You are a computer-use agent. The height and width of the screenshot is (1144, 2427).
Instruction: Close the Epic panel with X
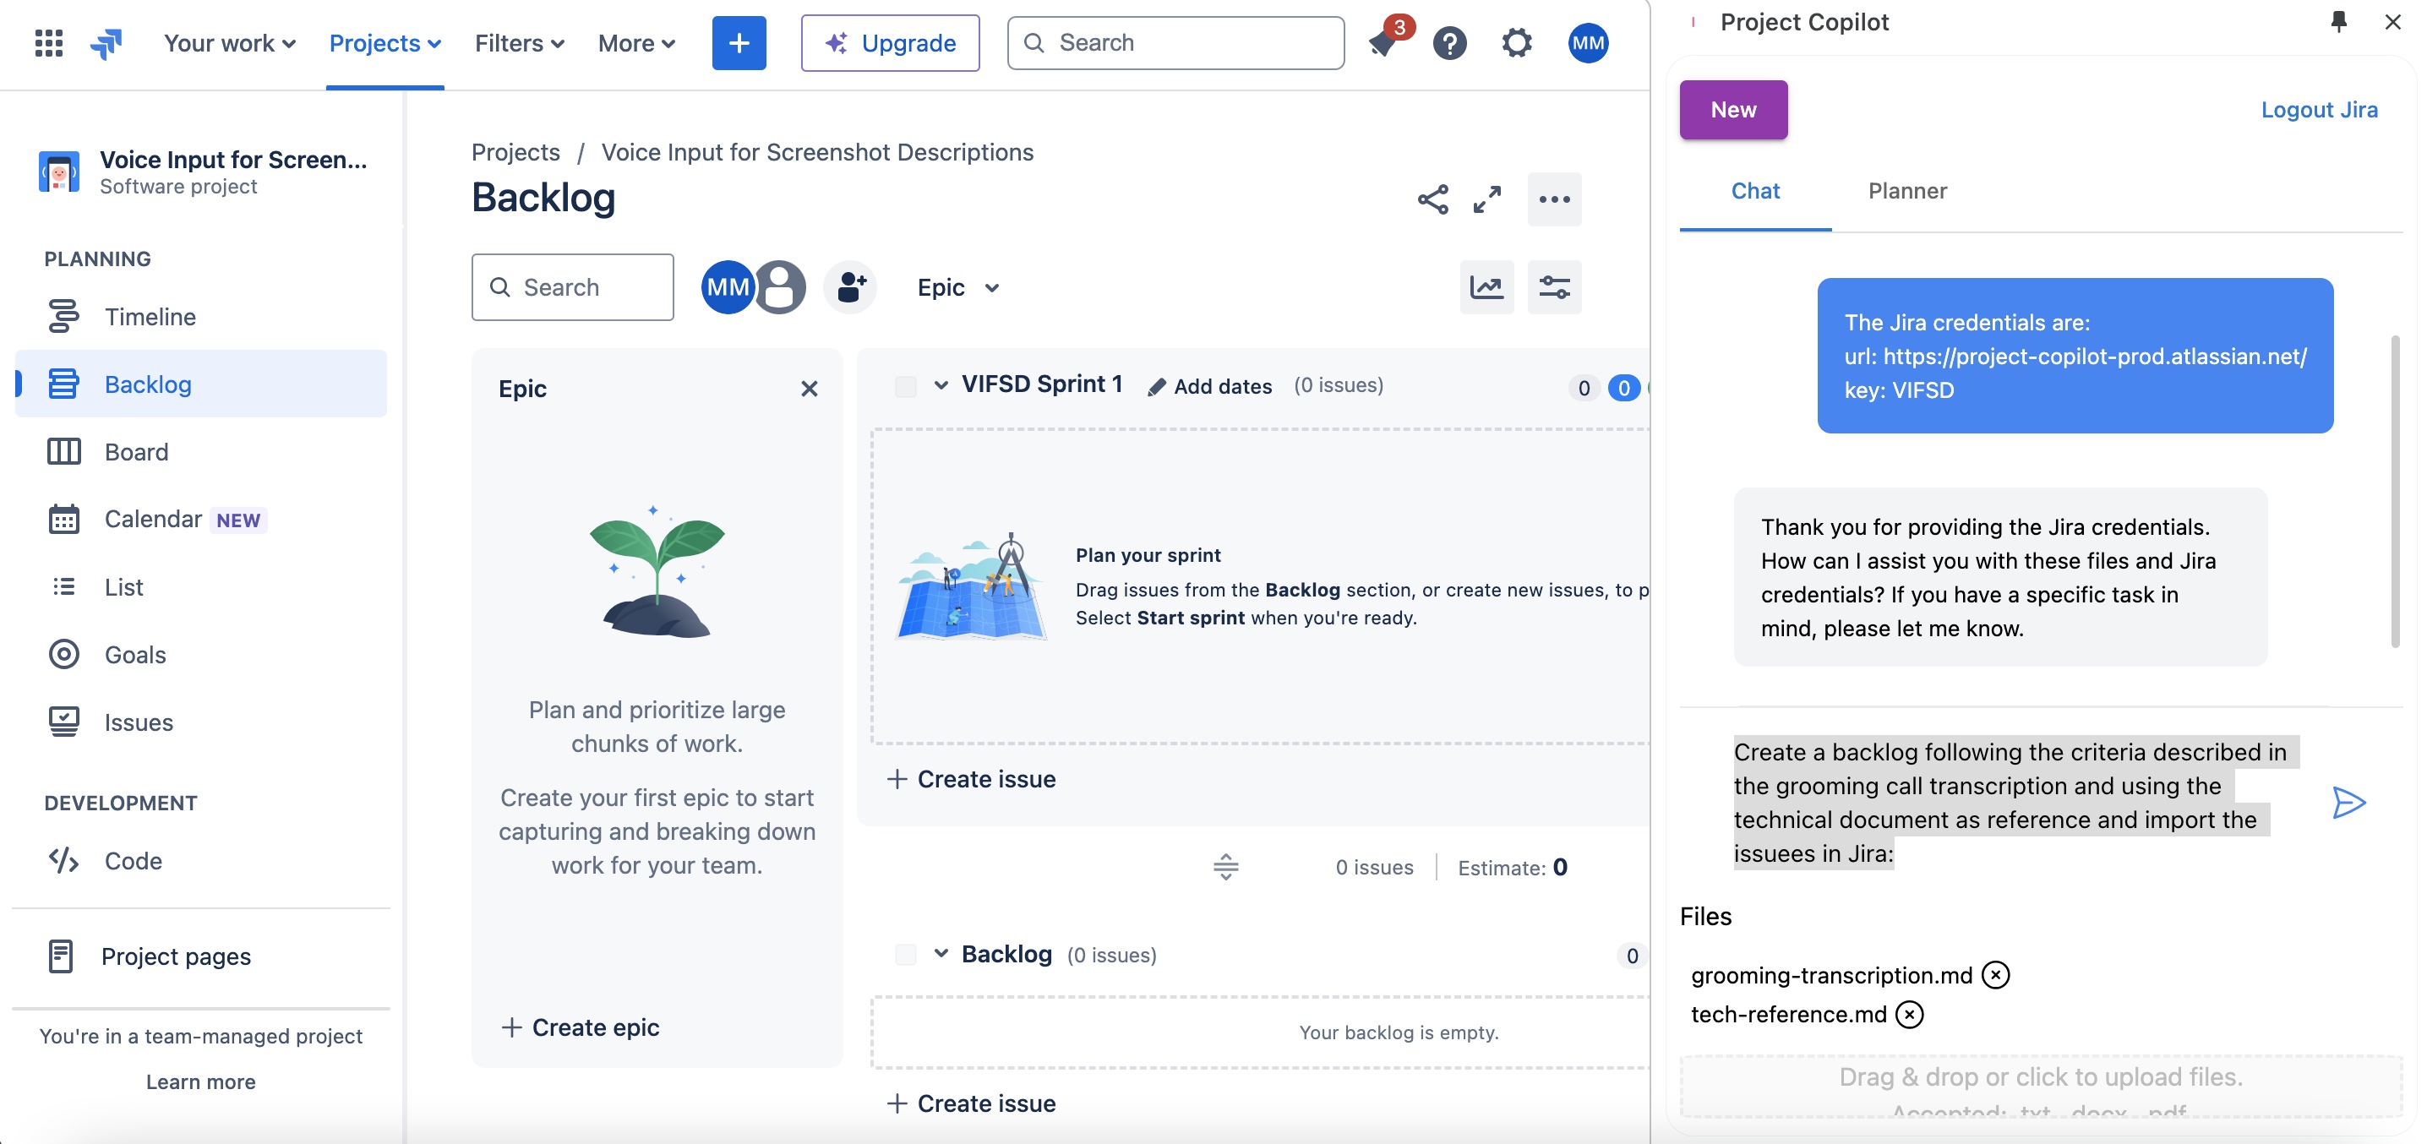point(809,389)
